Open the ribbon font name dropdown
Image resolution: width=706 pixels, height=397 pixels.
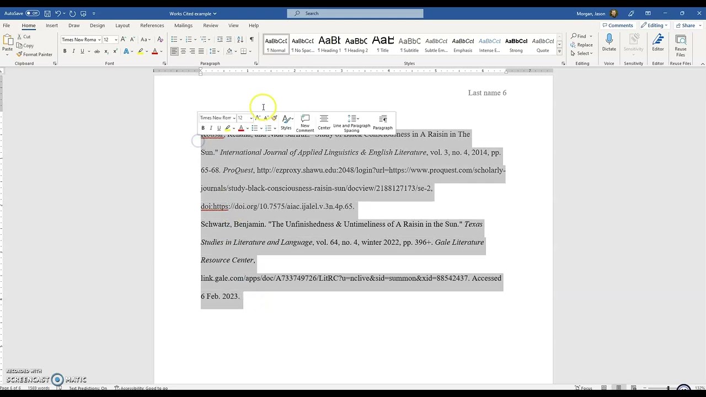(x=99, y=40)
